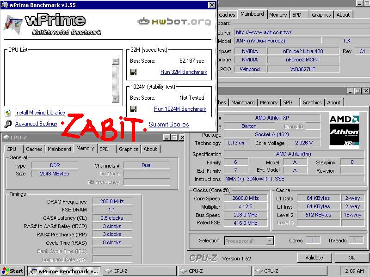Select the first CPU-Z taskbar button
The image size is (370, 277).
[x=139, y=271]
